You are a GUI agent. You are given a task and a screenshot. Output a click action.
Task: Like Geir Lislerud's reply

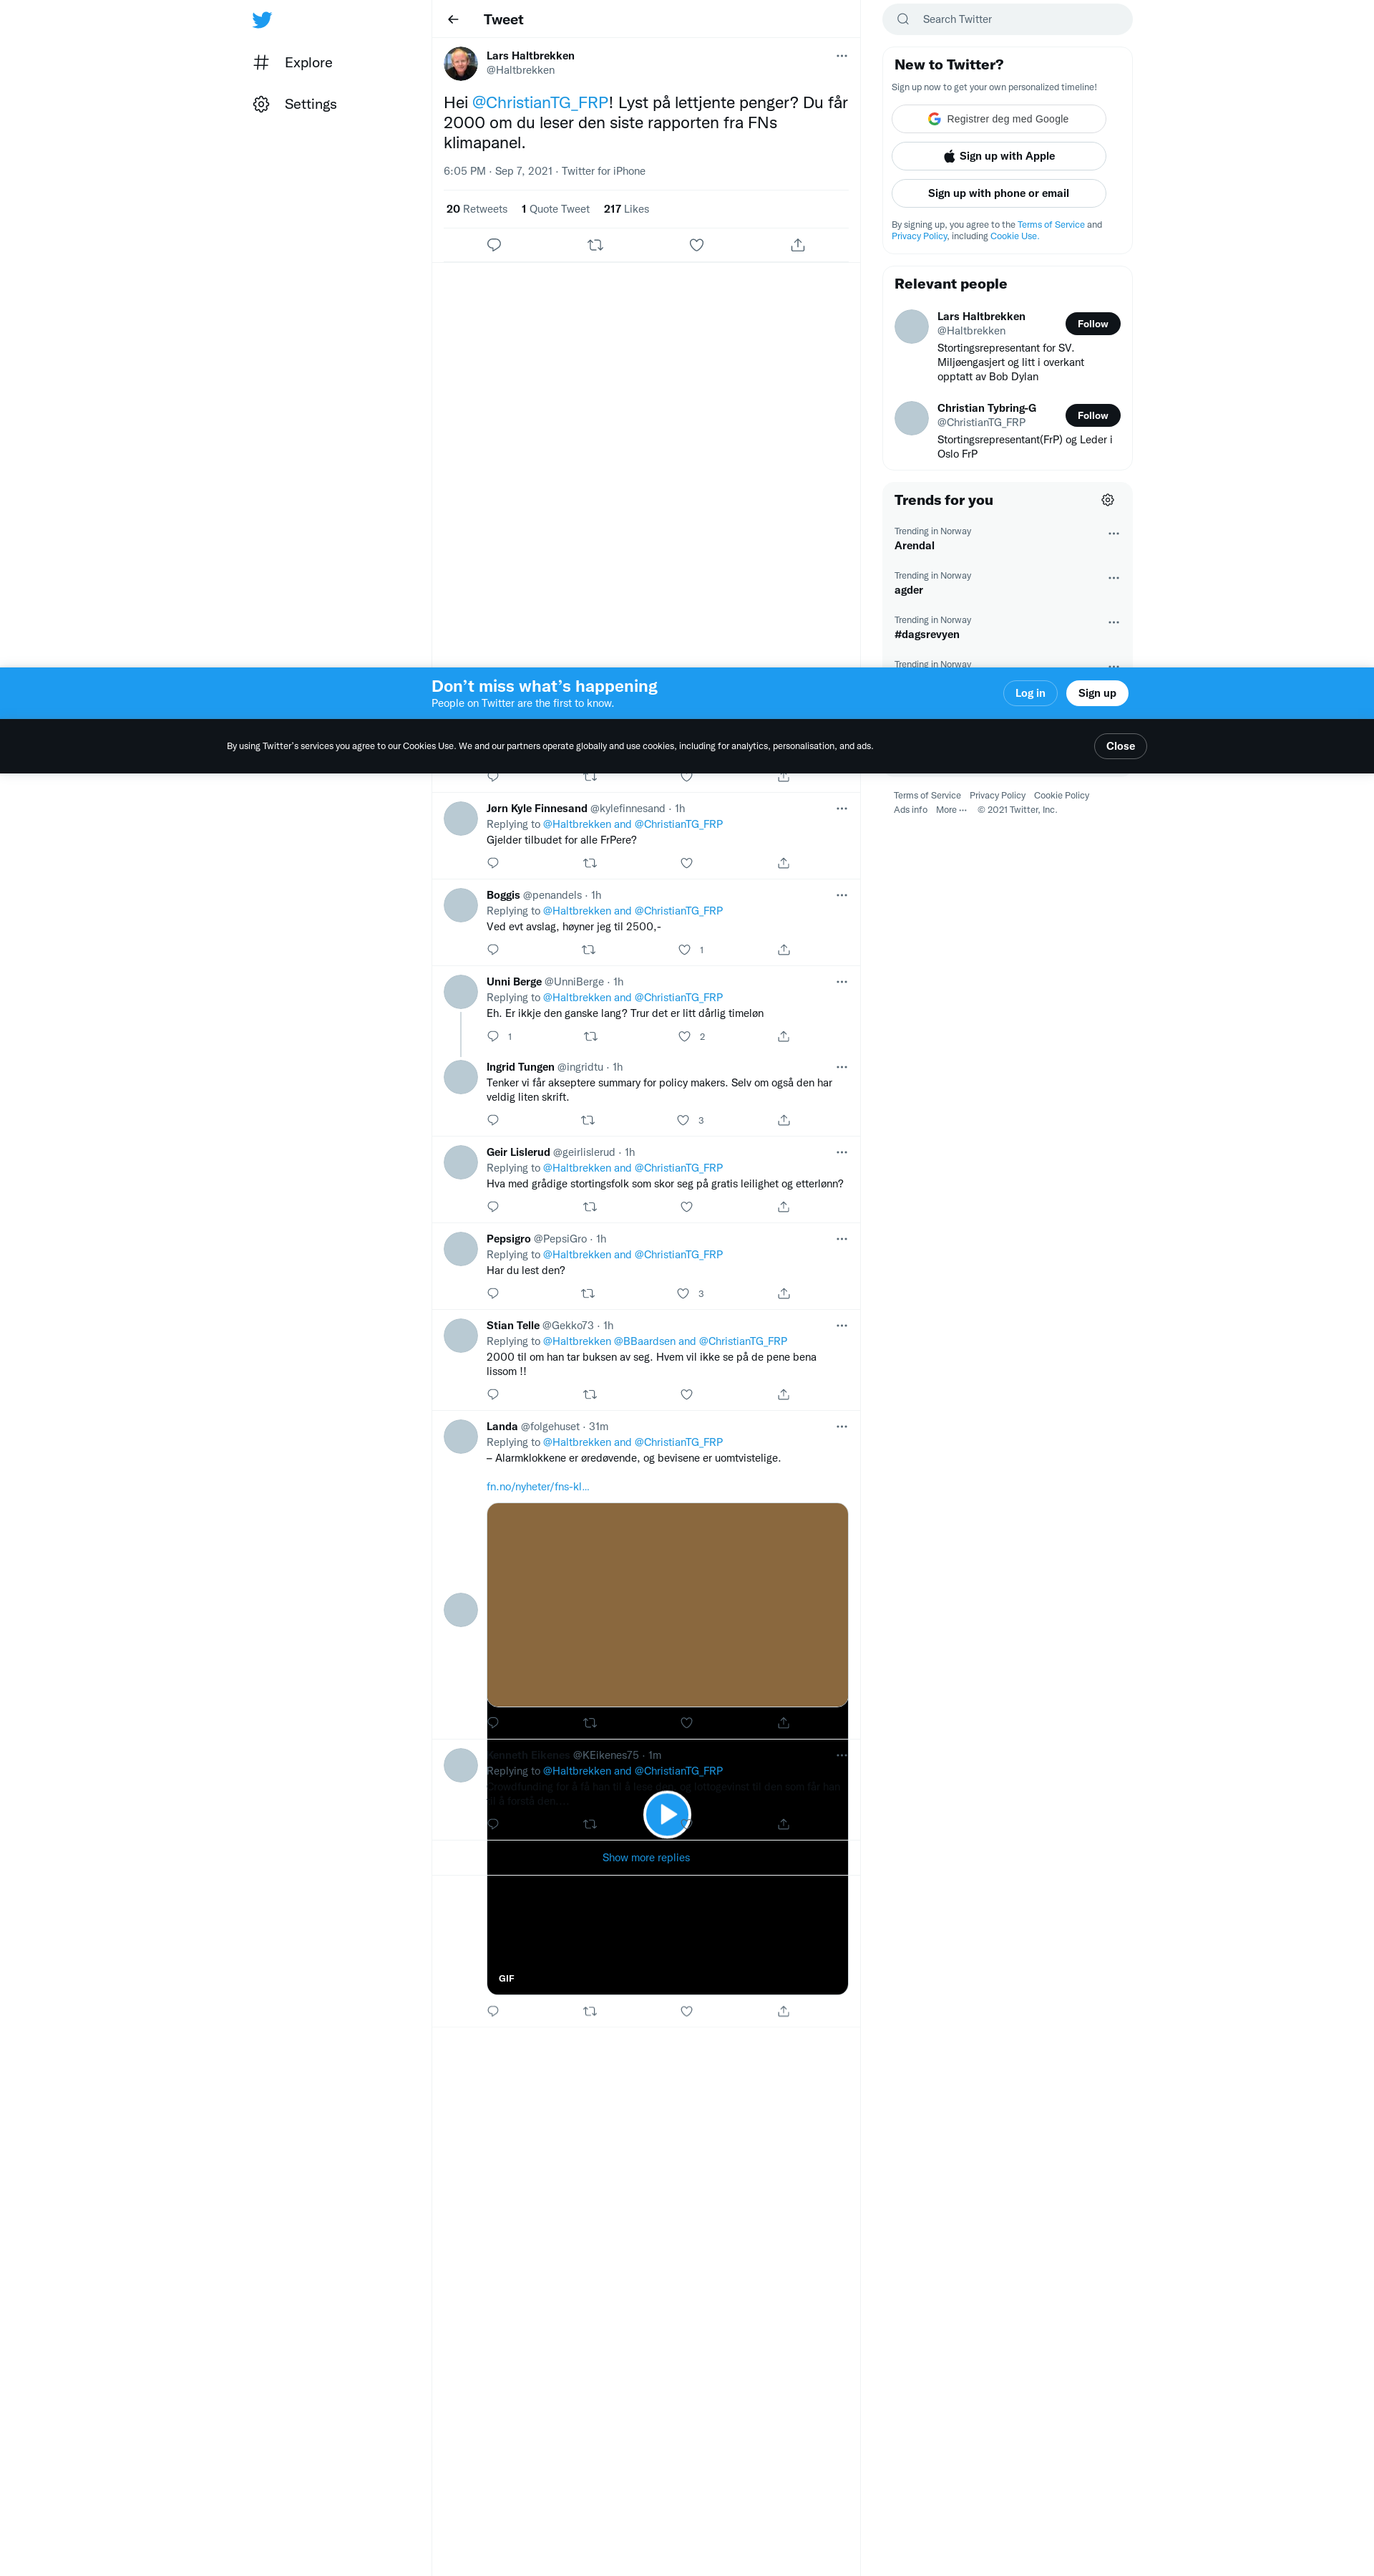pyautogui.click(x=686, y=1207)
